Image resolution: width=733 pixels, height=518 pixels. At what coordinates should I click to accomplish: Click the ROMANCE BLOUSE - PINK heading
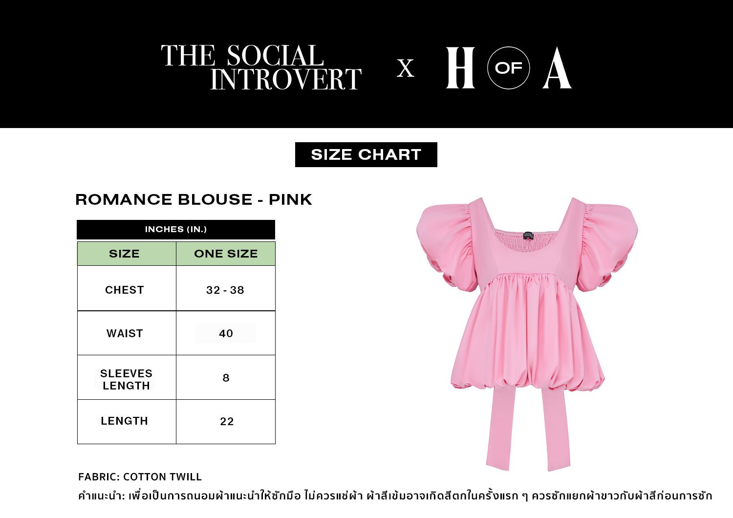[194, 199]
